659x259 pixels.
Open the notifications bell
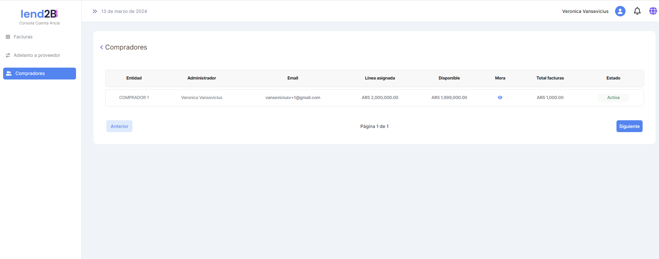click(637, 11)
